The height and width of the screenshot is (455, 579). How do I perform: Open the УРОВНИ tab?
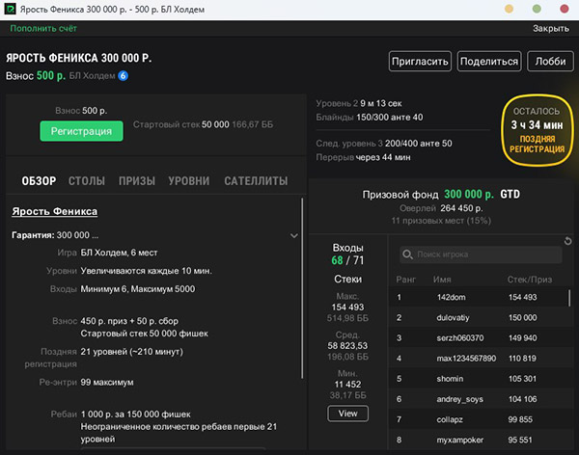point(189,181)
